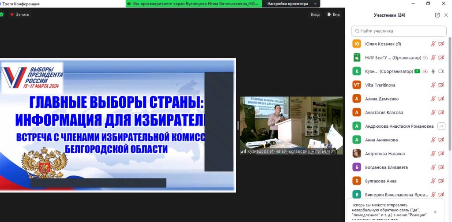Click the muted microphone icon for НИУ БелГУ organizer
This screenshot has height=222, width=452.
433,58
